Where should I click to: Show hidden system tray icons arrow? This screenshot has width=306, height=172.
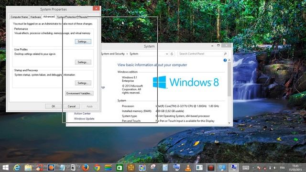[253, 168]
